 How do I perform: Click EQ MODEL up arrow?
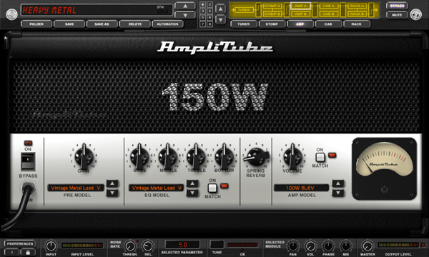coord(192,183)
